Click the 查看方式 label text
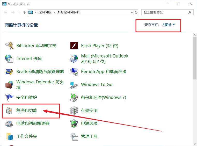197x146 pixels. tap(151, 25)
